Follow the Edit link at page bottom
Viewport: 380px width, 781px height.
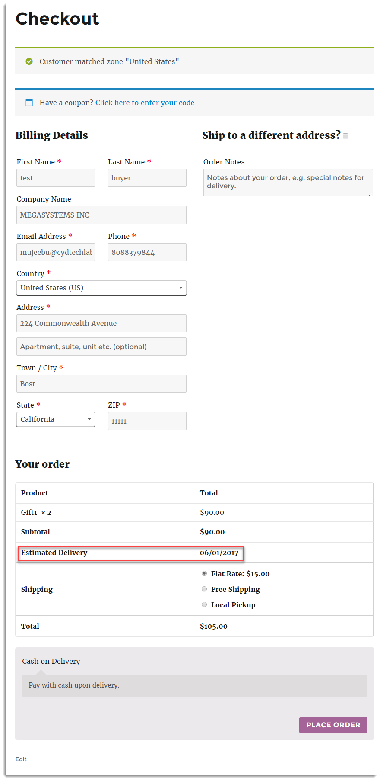coord(21,759)
